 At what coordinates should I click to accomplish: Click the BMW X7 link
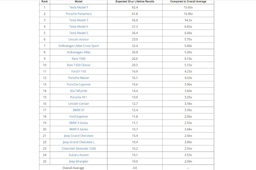[x=79, y=110]
